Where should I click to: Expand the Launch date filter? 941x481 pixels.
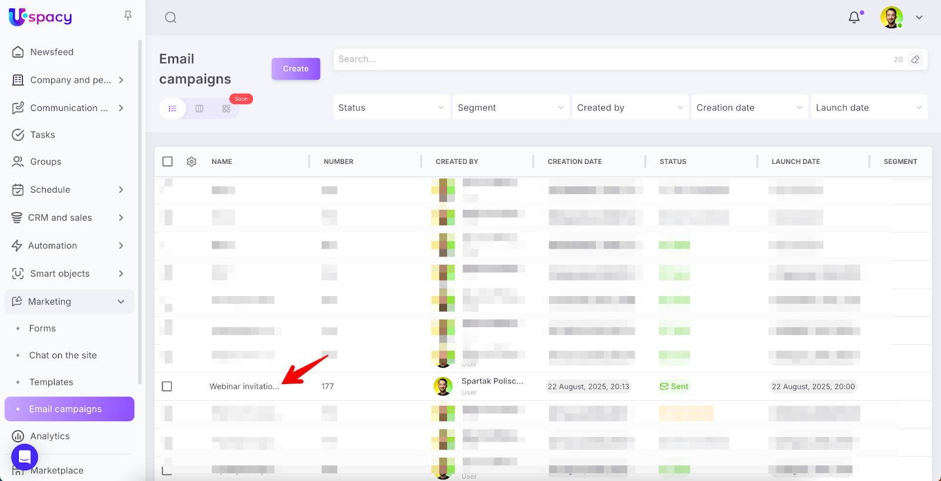869,107
